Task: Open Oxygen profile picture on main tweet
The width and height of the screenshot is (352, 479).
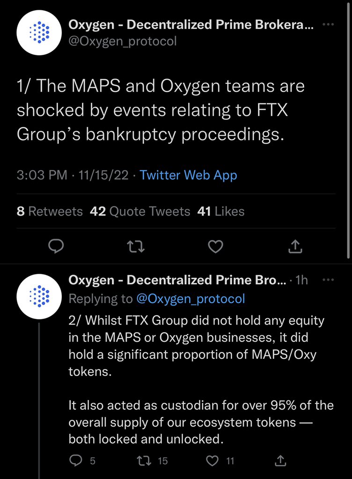Action: pyautogui.click(x=39, y=33)
